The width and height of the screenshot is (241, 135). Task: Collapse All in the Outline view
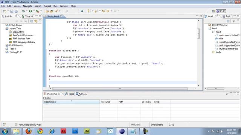pos(228,21)
